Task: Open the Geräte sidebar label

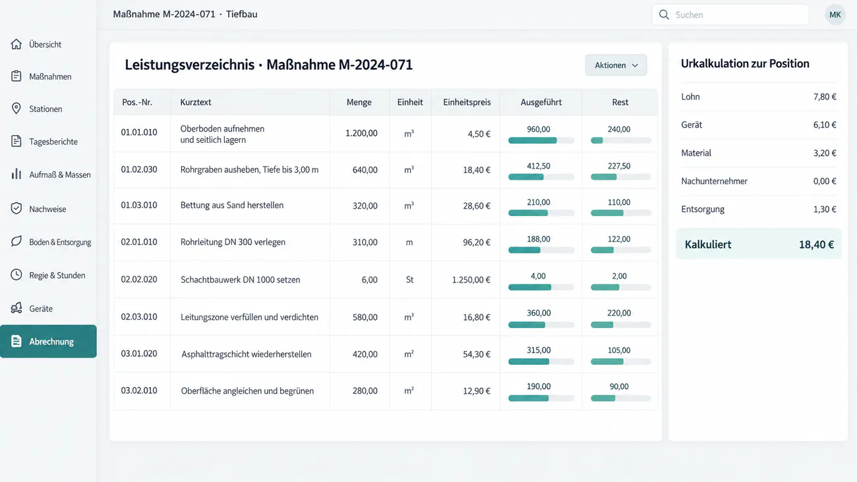Action: click(41, 309)
